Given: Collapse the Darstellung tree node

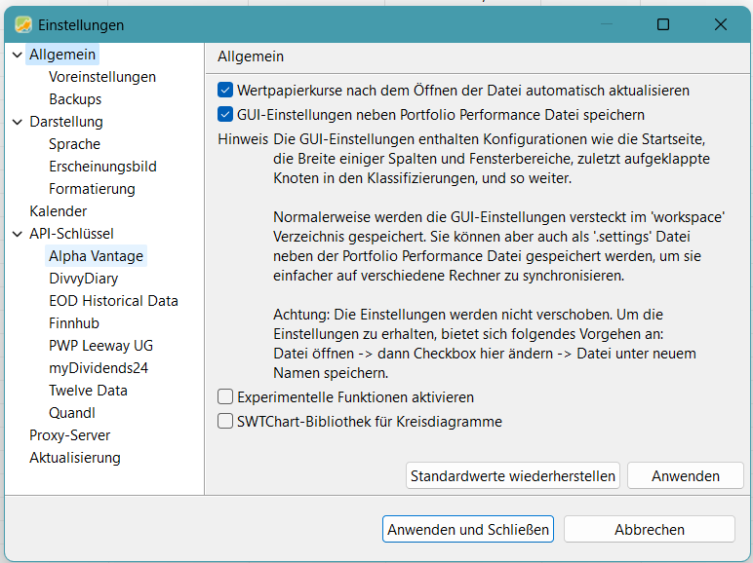Looking at the screenshot, I should 18,122.
